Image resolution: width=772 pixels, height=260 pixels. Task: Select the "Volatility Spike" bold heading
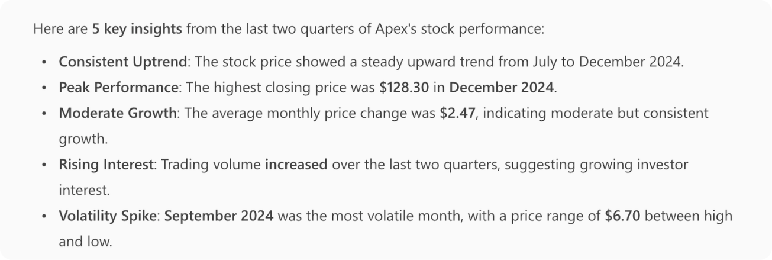click(107, 216)
